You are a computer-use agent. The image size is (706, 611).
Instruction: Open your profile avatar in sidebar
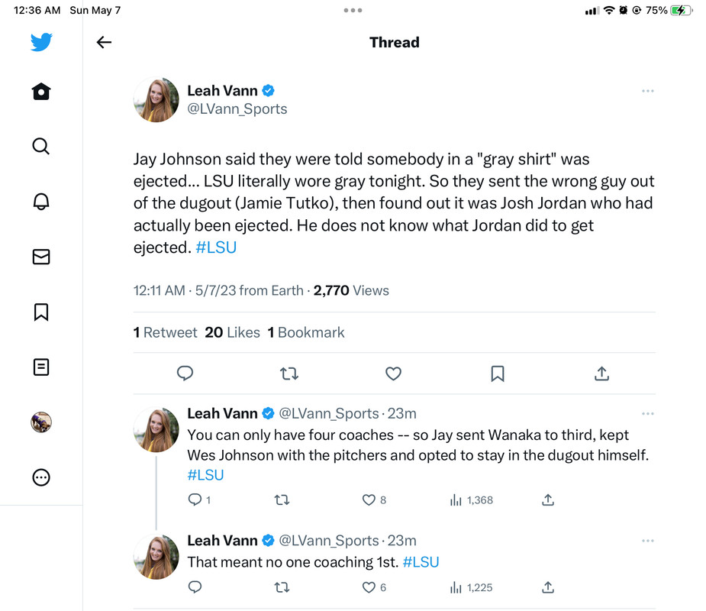coord(41,422)
